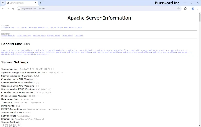
Task: Click the Config File path text
Action: click(x=29, y=119)
